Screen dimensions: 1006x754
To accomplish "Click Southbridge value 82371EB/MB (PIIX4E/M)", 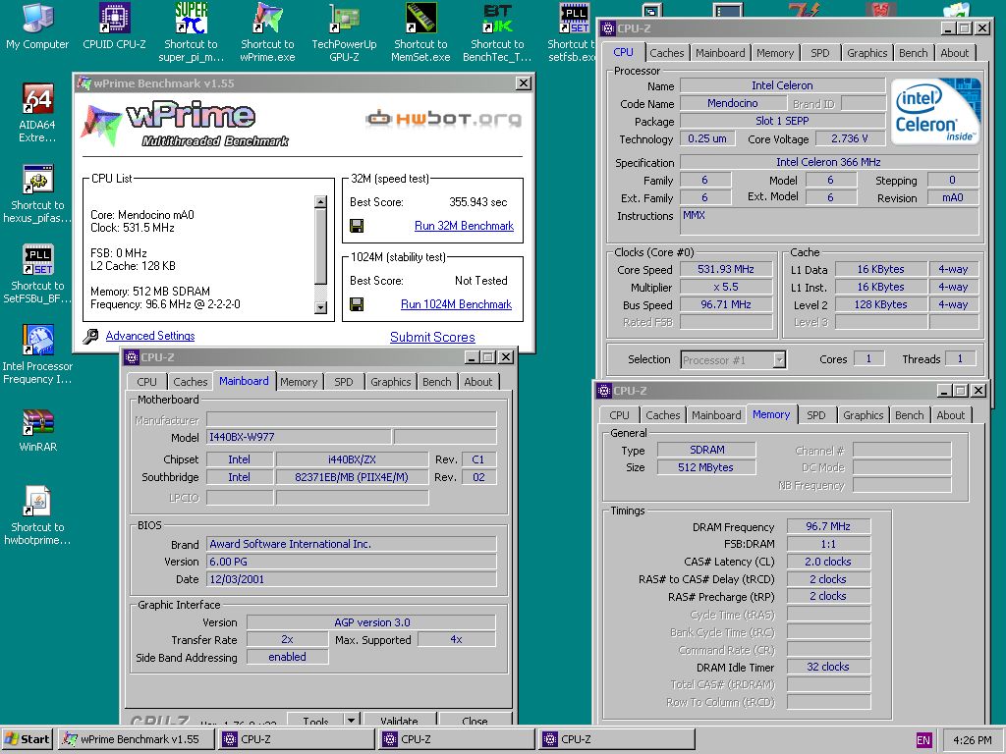I will point(352,477).
